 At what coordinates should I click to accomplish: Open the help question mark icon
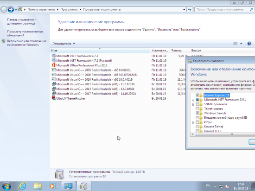click(x=249, y=44)
